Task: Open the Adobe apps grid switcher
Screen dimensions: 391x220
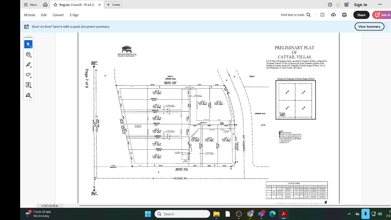Action: [346, 5]
